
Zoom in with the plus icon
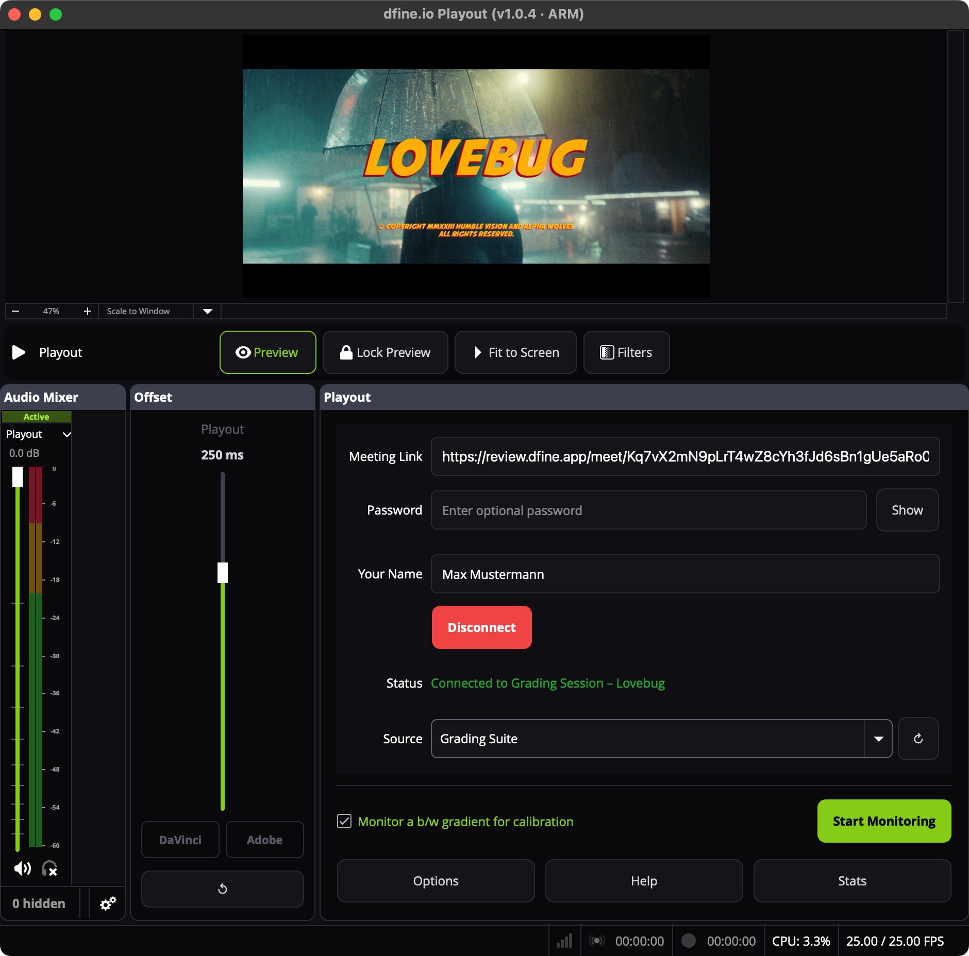88,311
